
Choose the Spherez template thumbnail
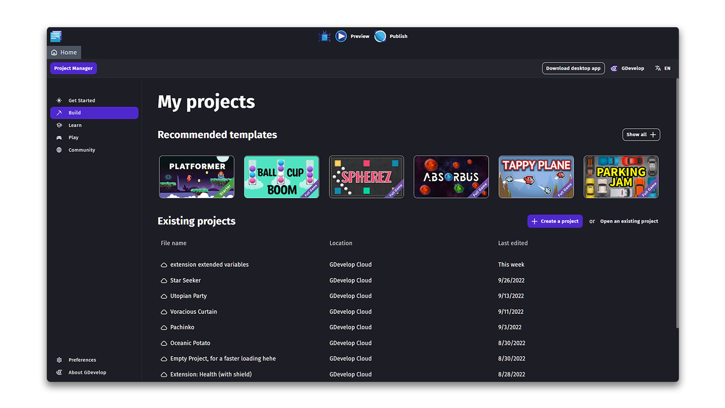pyautogui.click(x=367, y=177)
